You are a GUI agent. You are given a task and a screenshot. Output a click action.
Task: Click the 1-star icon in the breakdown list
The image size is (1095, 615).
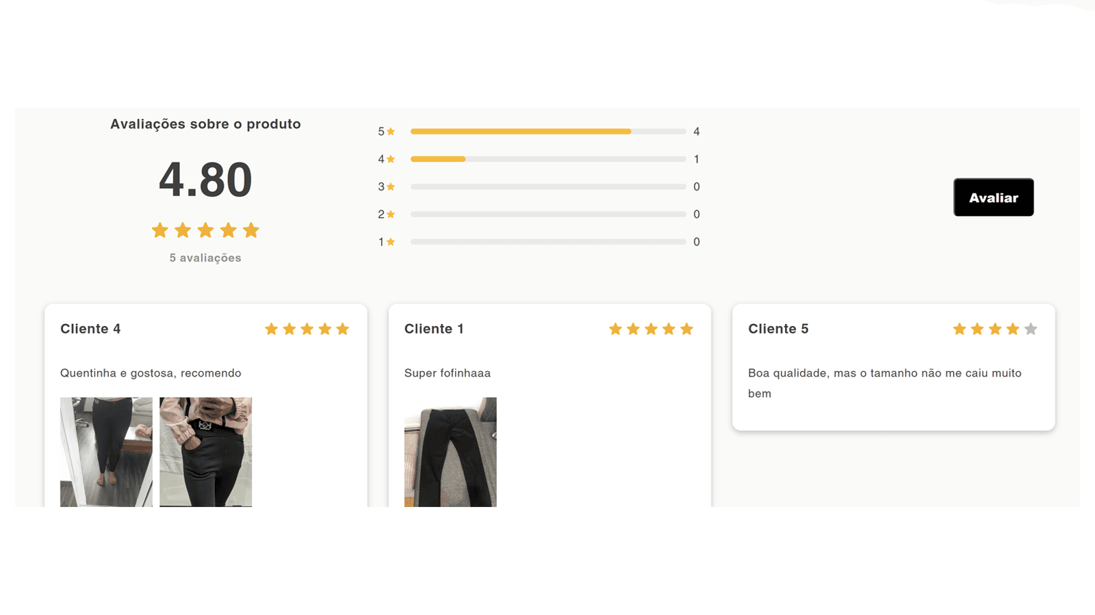click(391, 241)
